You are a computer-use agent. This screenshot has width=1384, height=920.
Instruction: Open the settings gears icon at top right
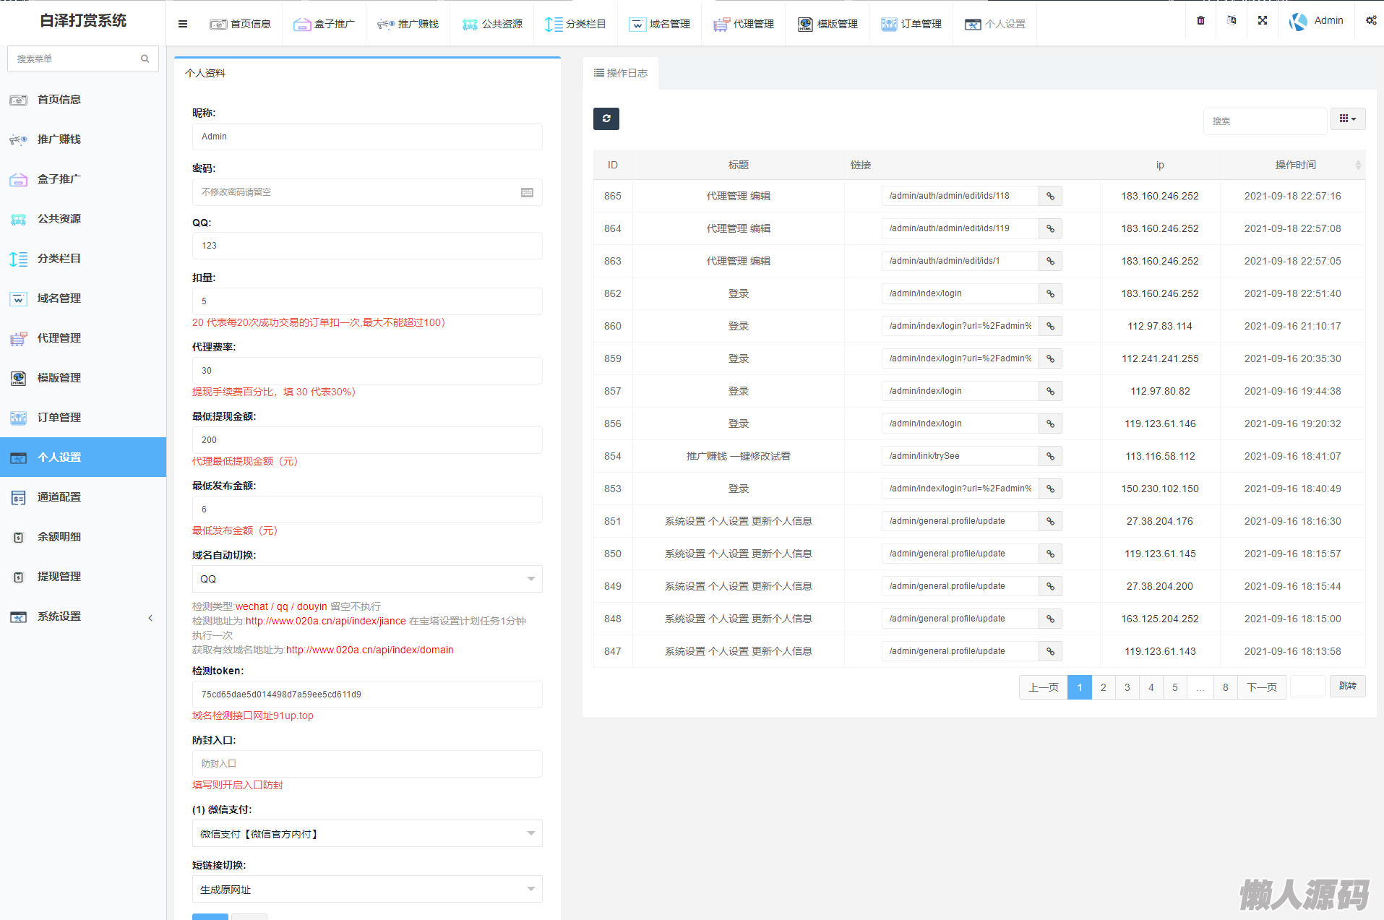[x=1370, y=20]
